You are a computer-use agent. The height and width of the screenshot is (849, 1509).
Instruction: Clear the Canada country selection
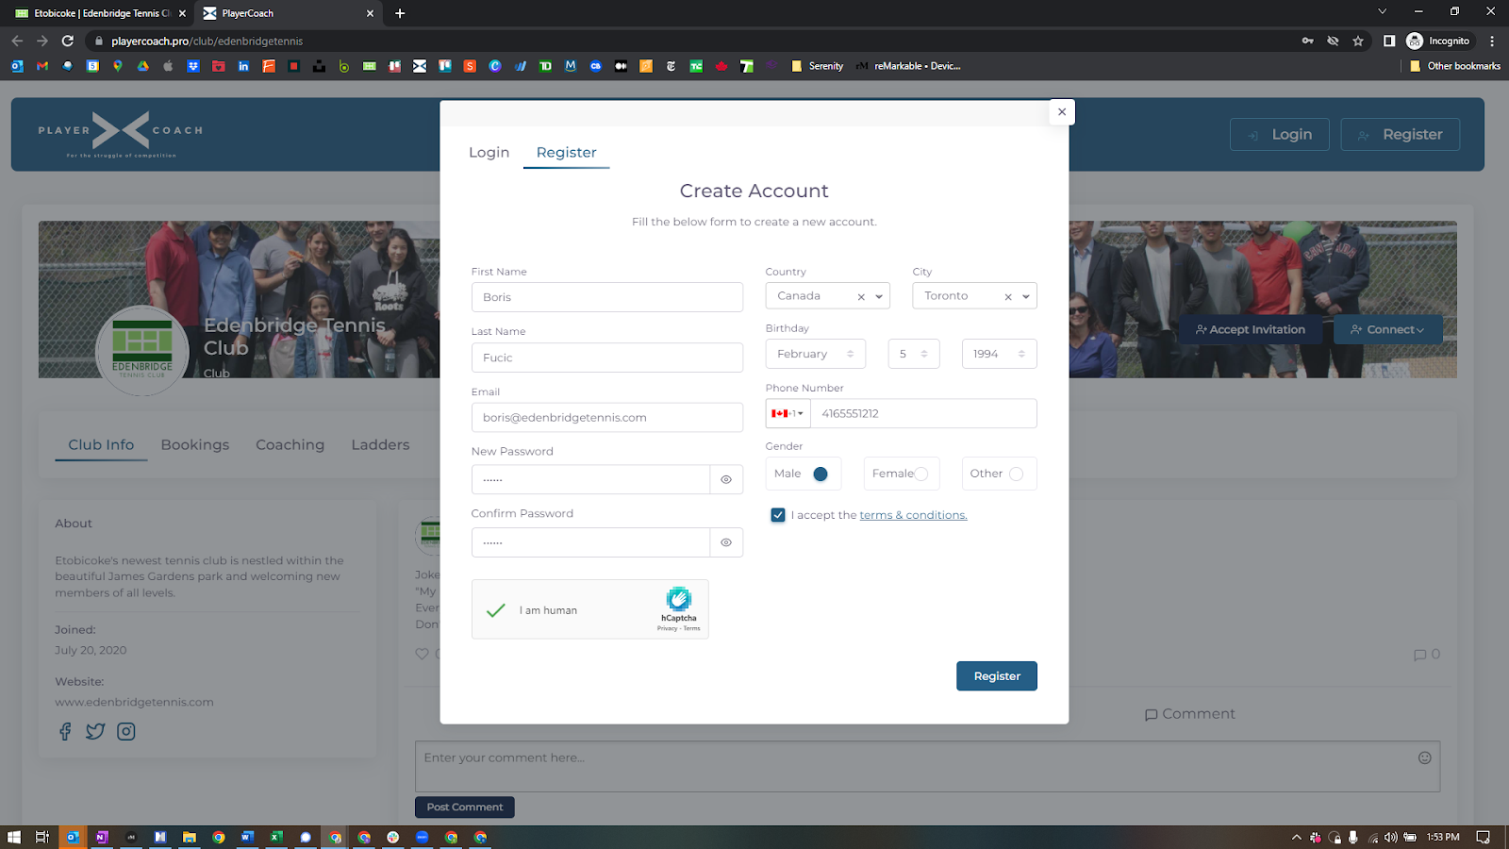[x=861, y=297]
